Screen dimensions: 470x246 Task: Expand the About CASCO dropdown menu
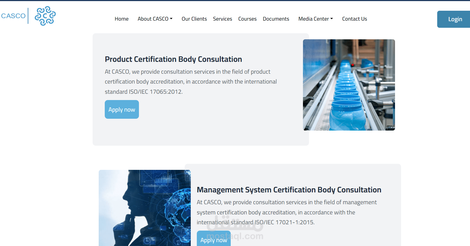point(155,19)
